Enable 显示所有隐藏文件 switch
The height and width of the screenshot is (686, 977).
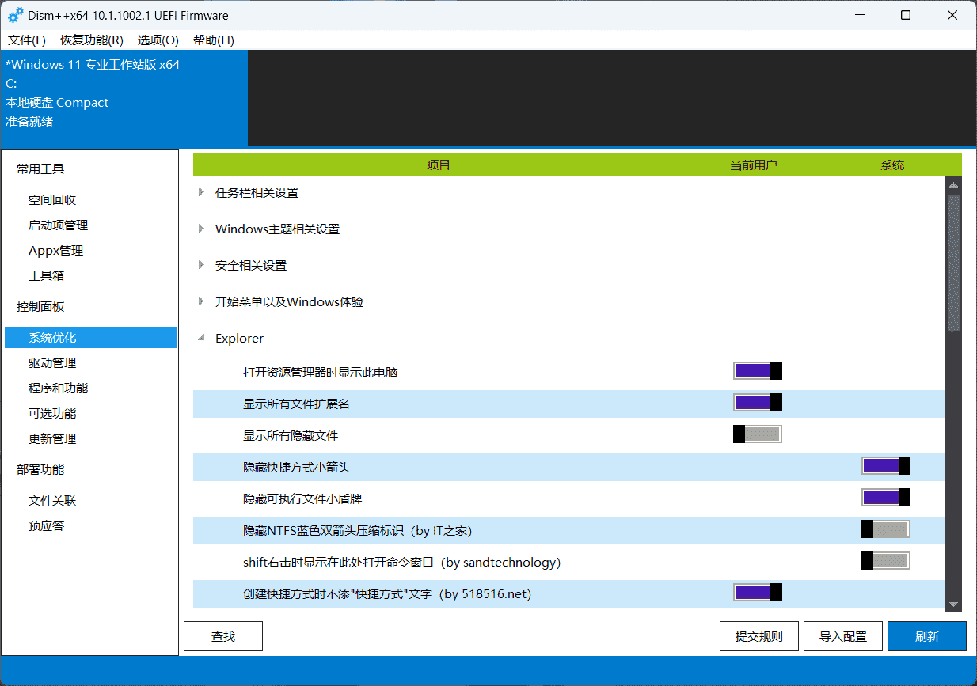coord(757,434)
